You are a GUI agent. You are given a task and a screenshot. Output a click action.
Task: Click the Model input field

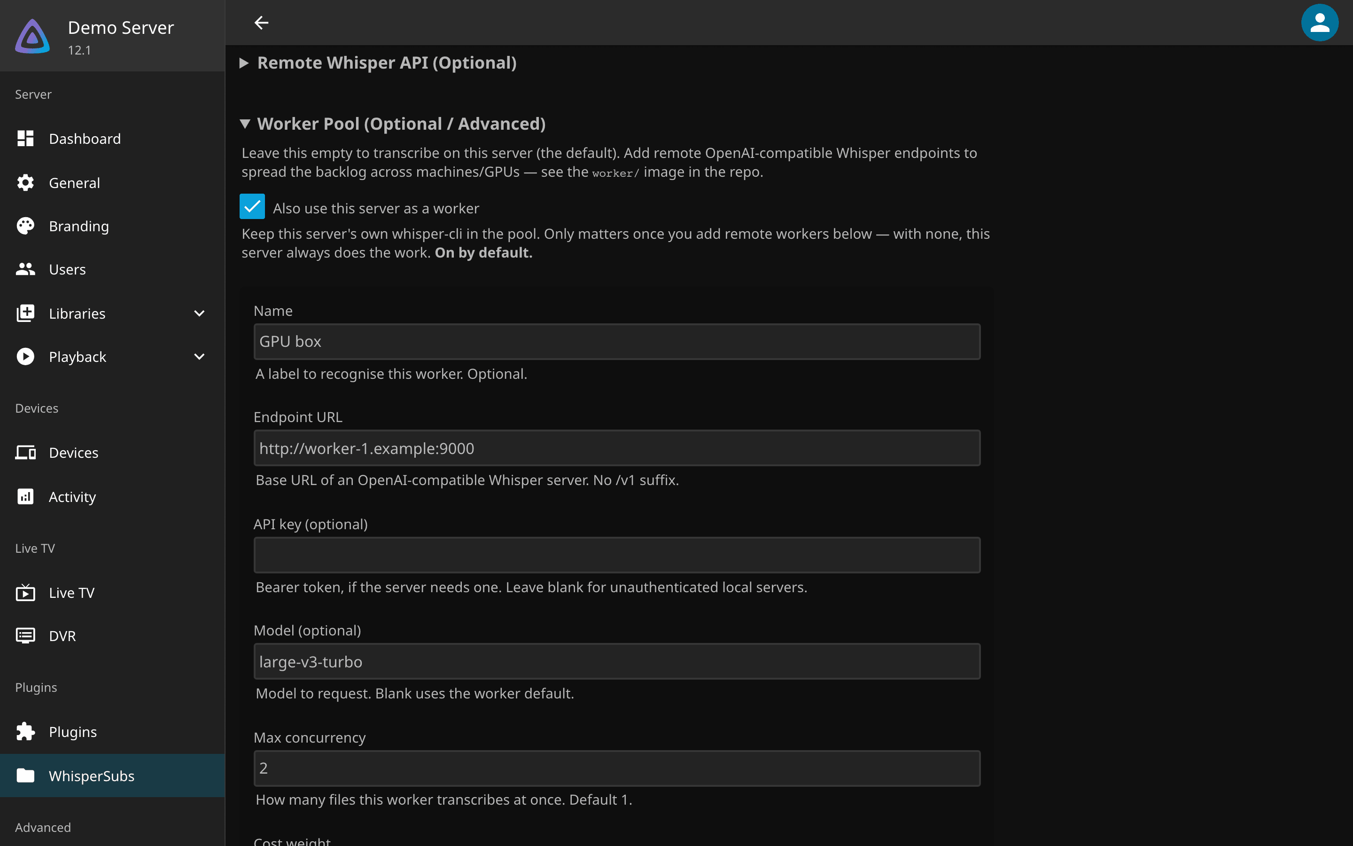[617, 661]
